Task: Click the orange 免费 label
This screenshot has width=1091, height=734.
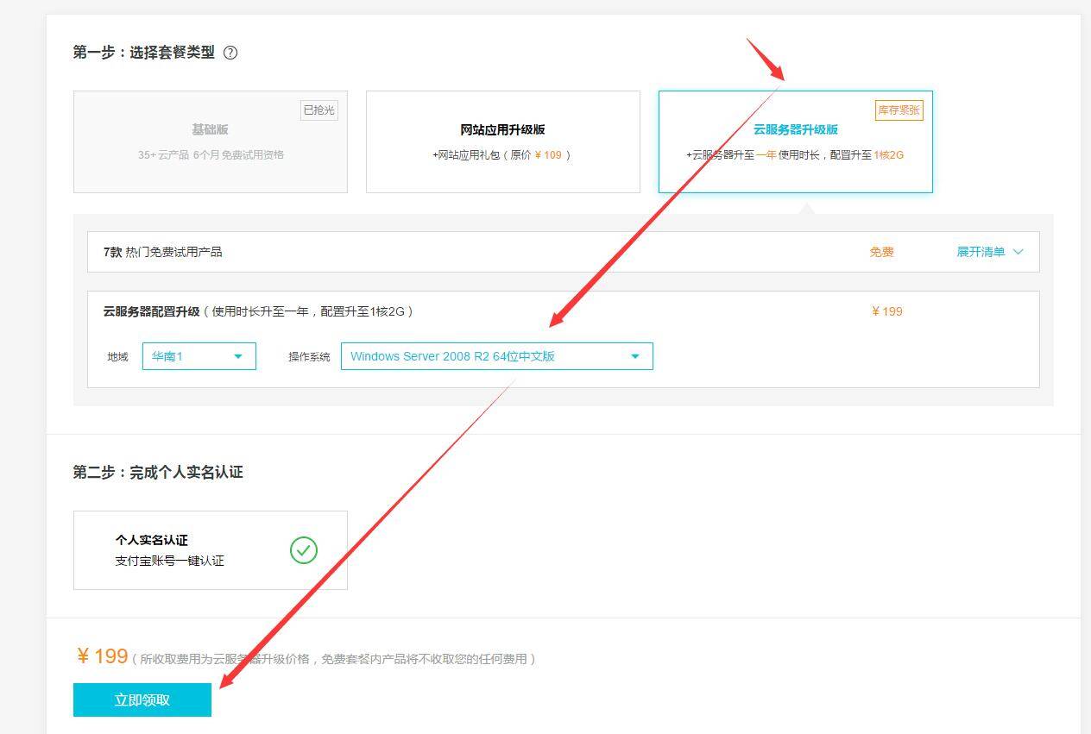Action: tap(881, 252)
